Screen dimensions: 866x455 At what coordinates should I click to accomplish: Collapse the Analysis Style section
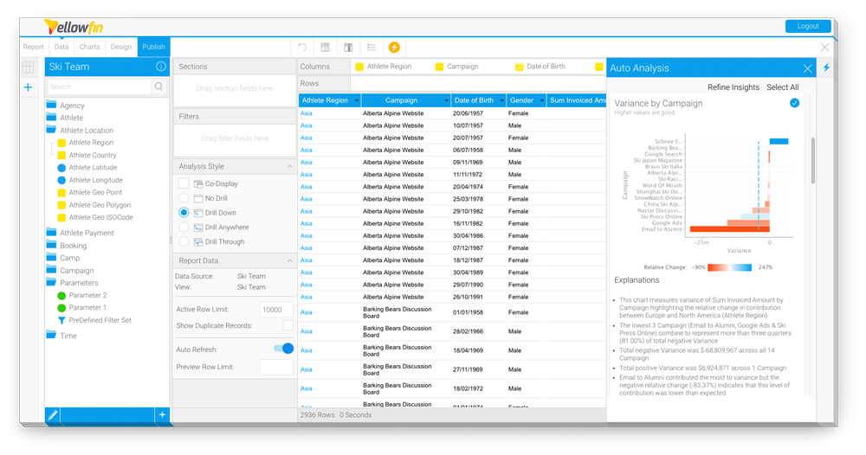(288, 166)
